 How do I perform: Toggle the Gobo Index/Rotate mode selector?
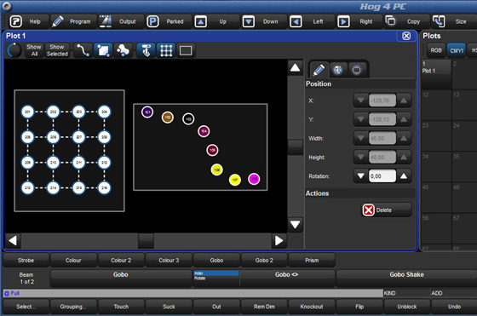tap(216, 276)
